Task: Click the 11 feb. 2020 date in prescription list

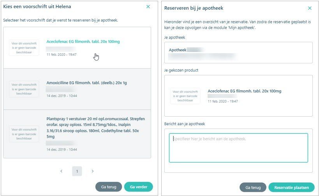Action: (x=62, y=54)
